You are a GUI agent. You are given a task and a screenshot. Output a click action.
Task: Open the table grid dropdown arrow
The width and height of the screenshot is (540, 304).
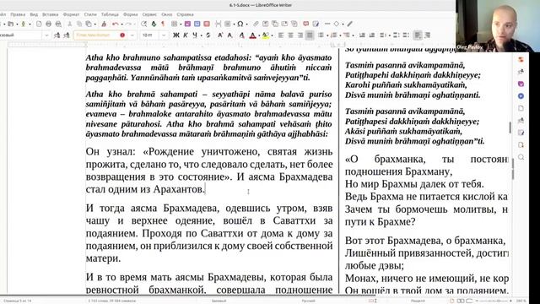(x=181, y=24)
